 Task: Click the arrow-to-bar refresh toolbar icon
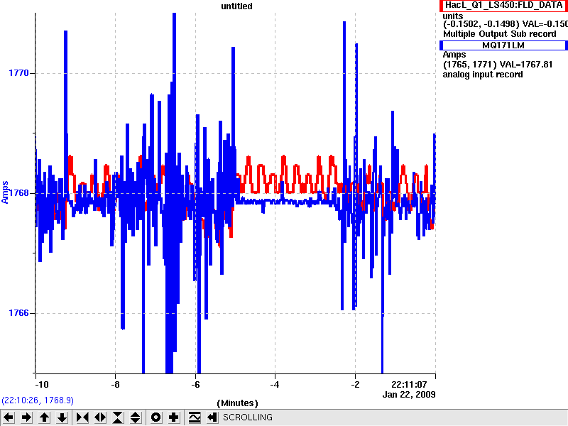(x=212, y=417)
